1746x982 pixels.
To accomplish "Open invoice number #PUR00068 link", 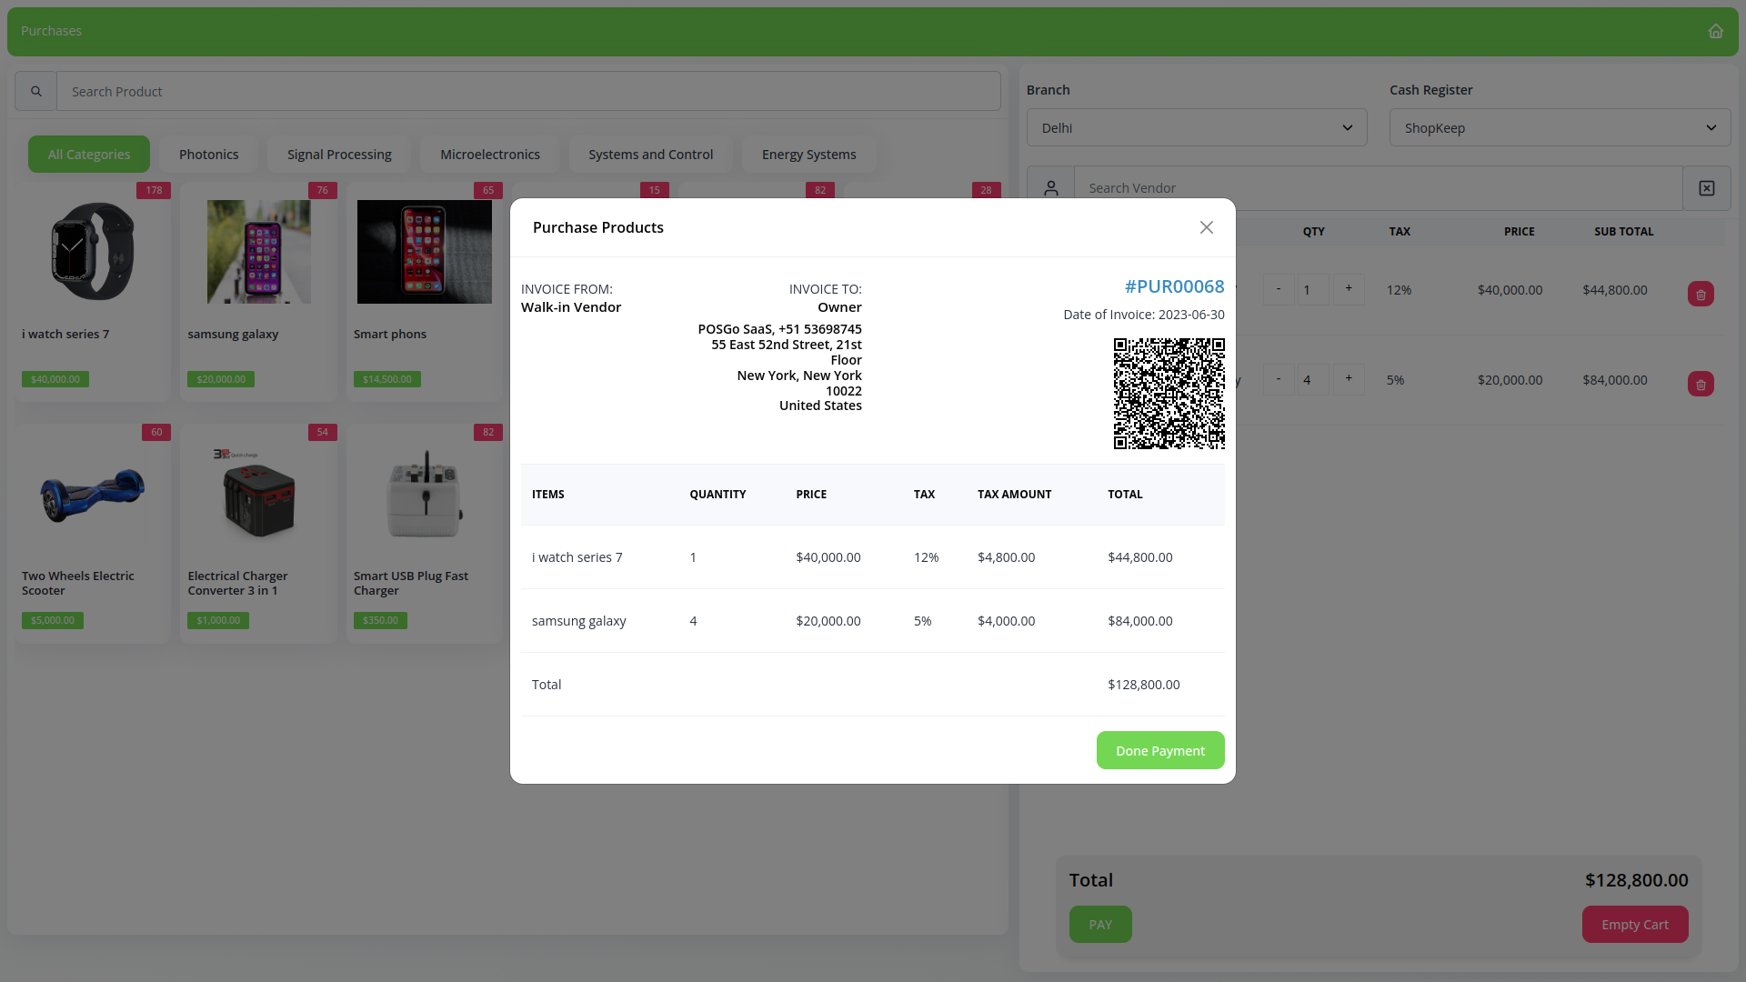I will click(x=1174, y=286).
